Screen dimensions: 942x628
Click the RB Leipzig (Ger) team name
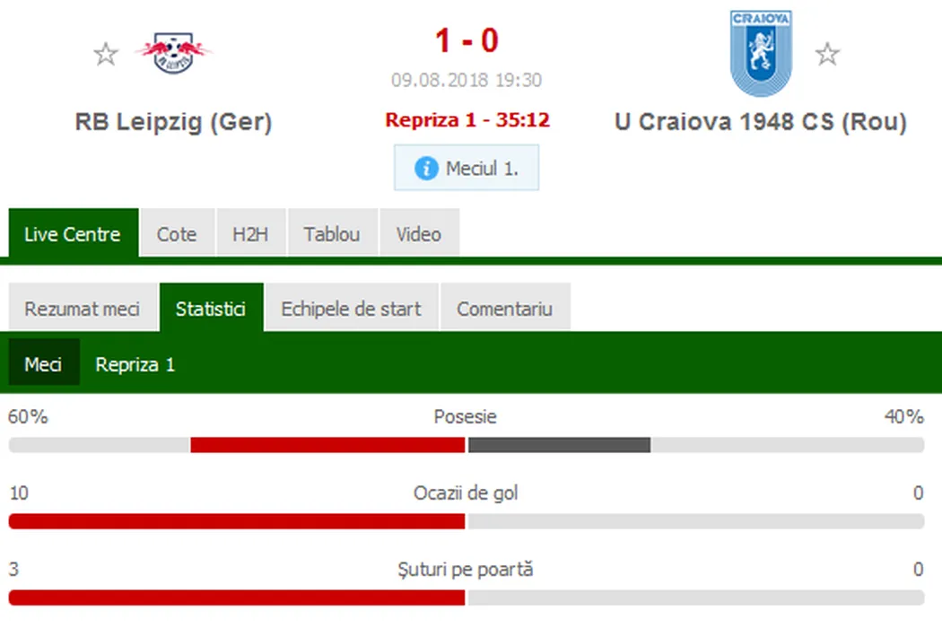pyautogui.click(x=173, y=121)
